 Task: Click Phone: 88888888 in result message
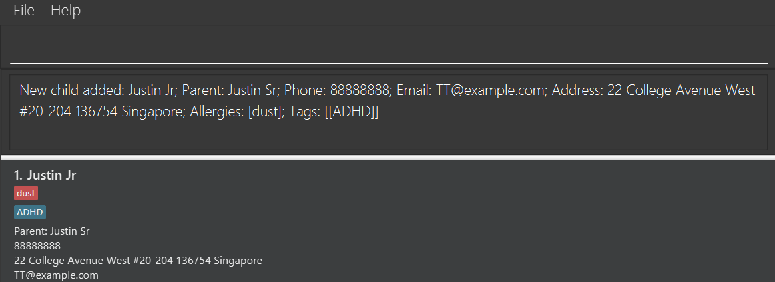click(x=337, y=90)
